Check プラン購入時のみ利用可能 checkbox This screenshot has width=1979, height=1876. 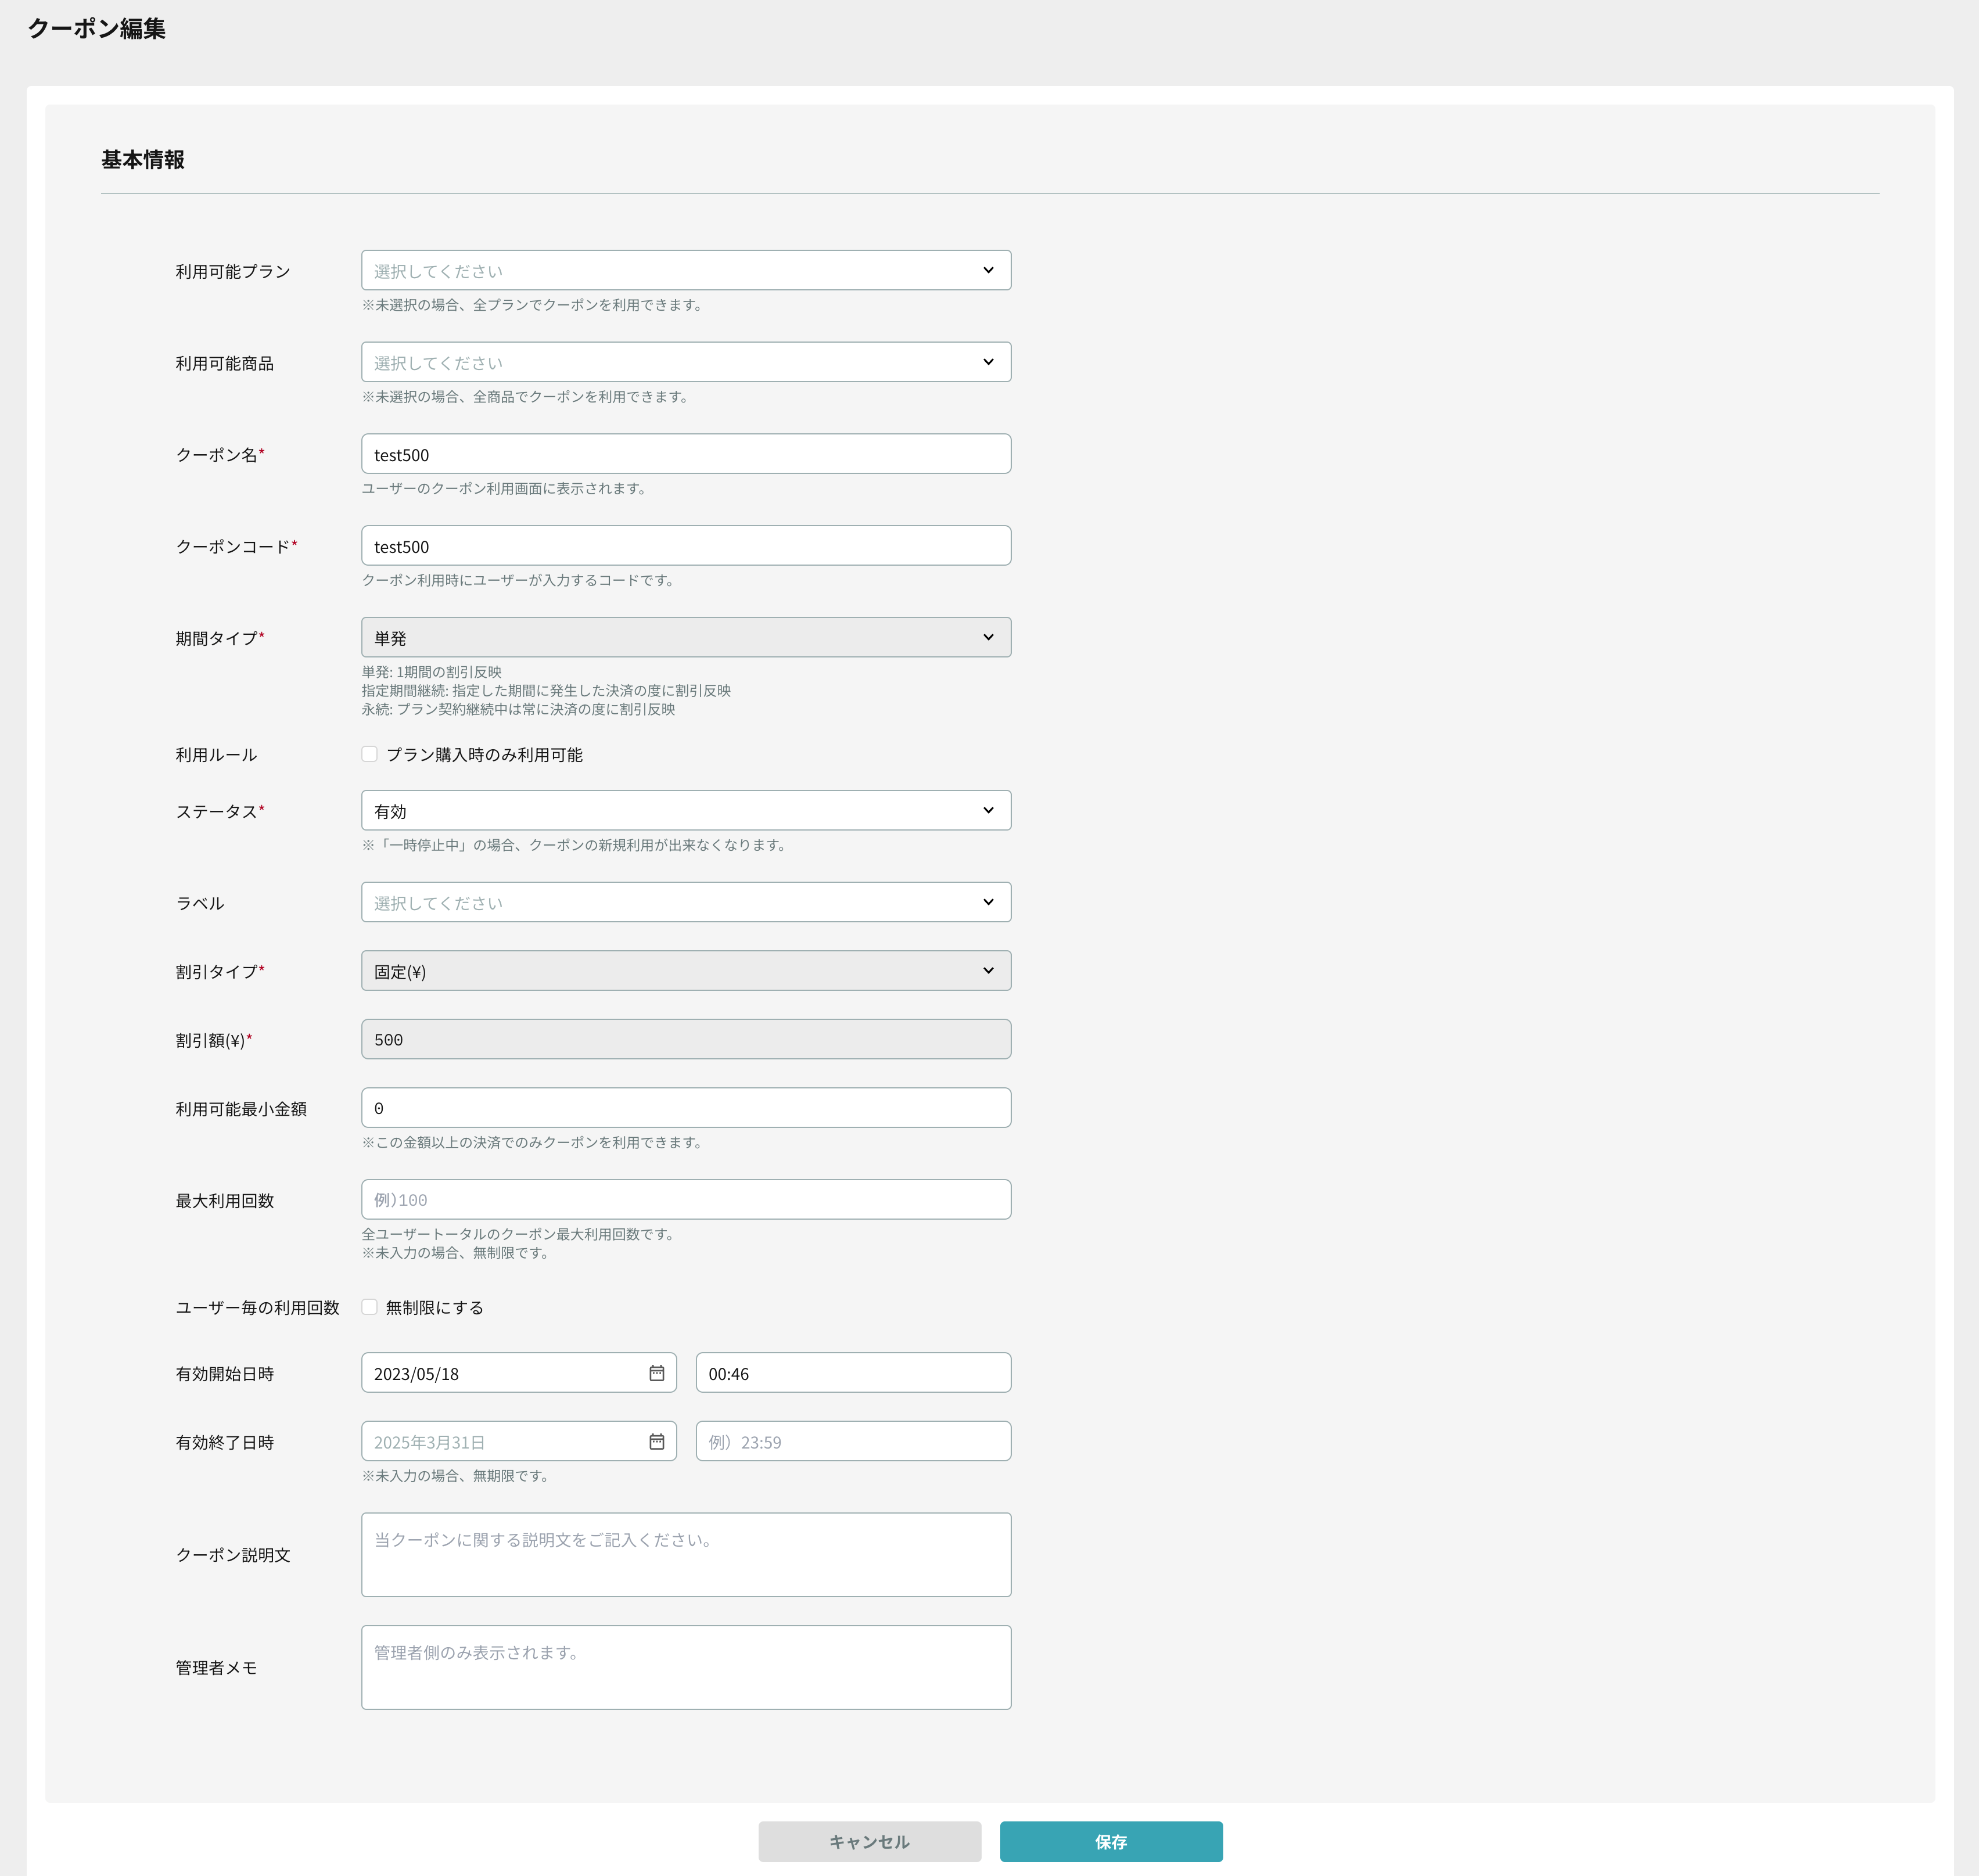click(369, 754)
